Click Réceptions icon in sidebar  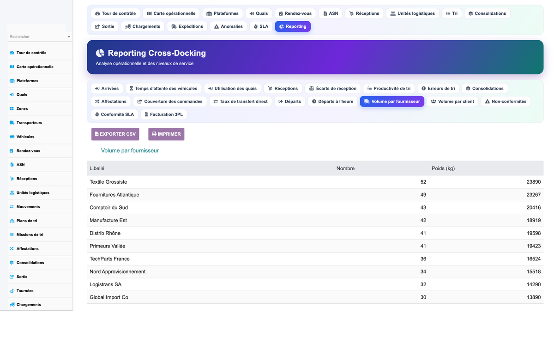pyautogui.click(x=12, y=179)
